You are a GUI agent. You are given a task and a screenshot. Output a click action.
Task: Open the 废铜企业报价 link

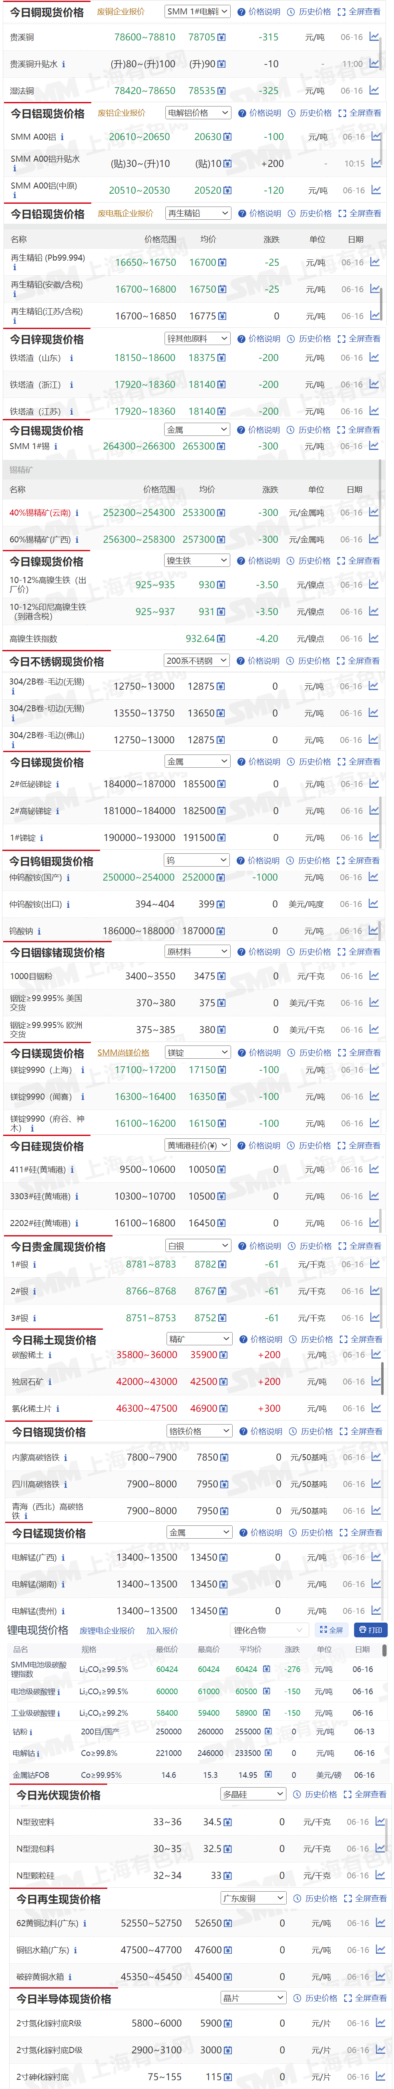(x=121, y=12)
